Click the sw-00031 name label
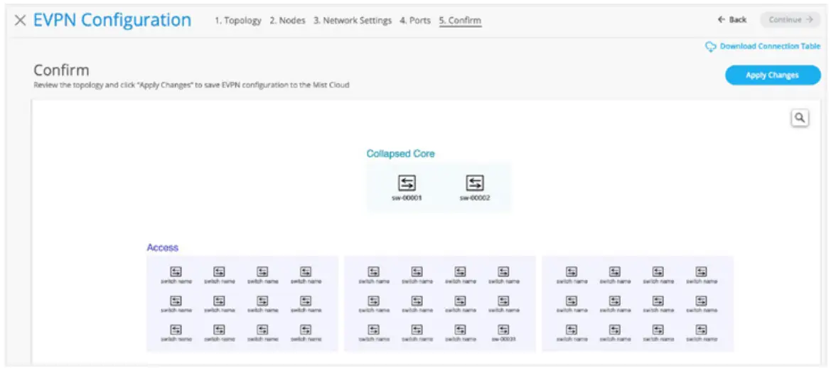 [x=503, y=339]
